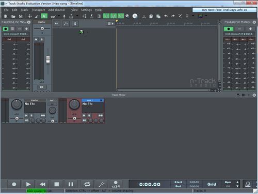The width and height of the screenshot is (258, 194).
Task: Open dropdown arrow next to tuning fork
Action: point(193,16)
